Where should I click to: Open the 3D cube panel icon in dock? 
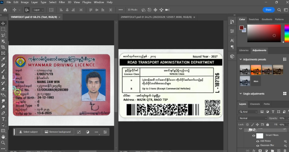[232, 56]
